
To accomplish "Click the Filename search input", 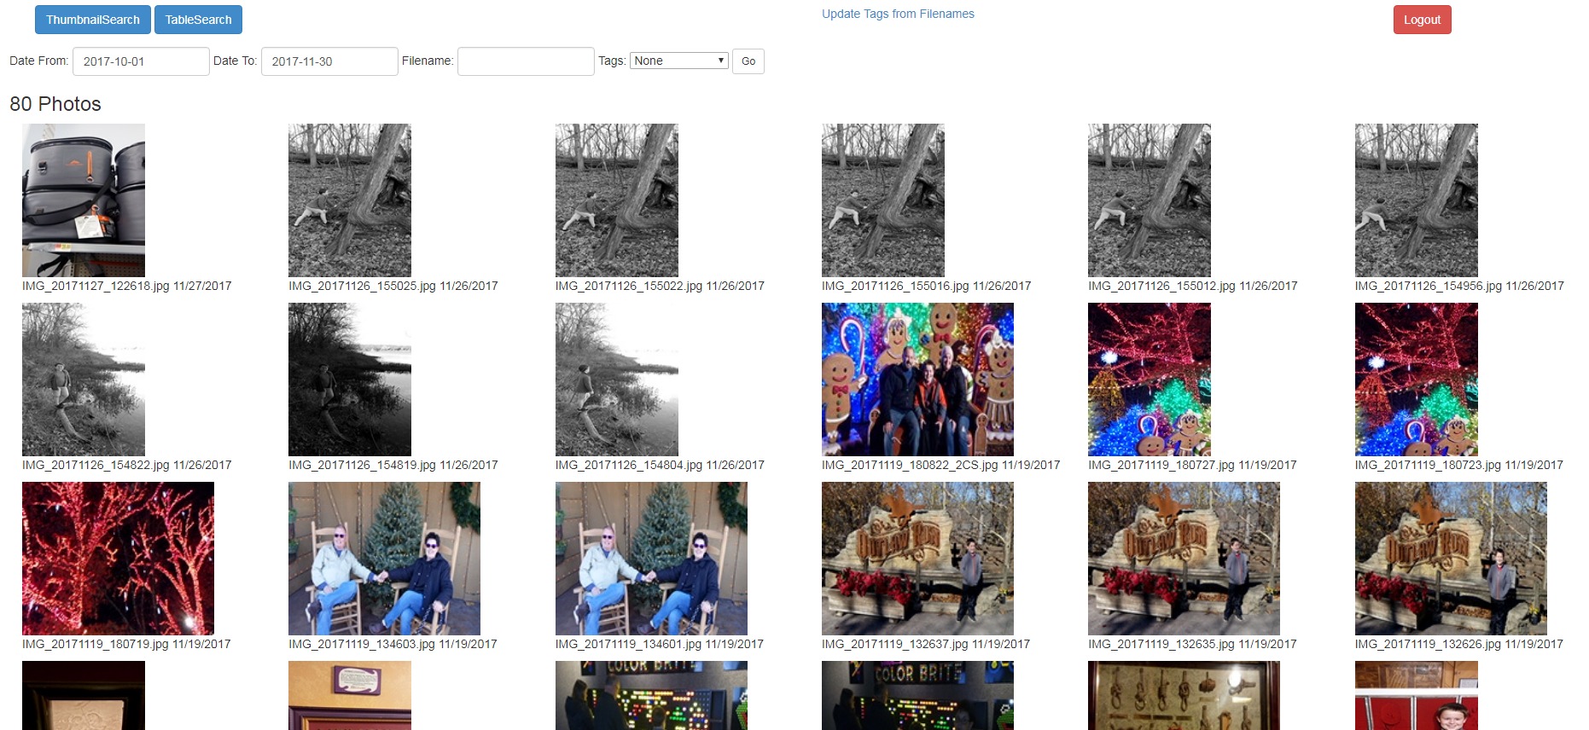I will pyautogui.click(x=526, y=61).
